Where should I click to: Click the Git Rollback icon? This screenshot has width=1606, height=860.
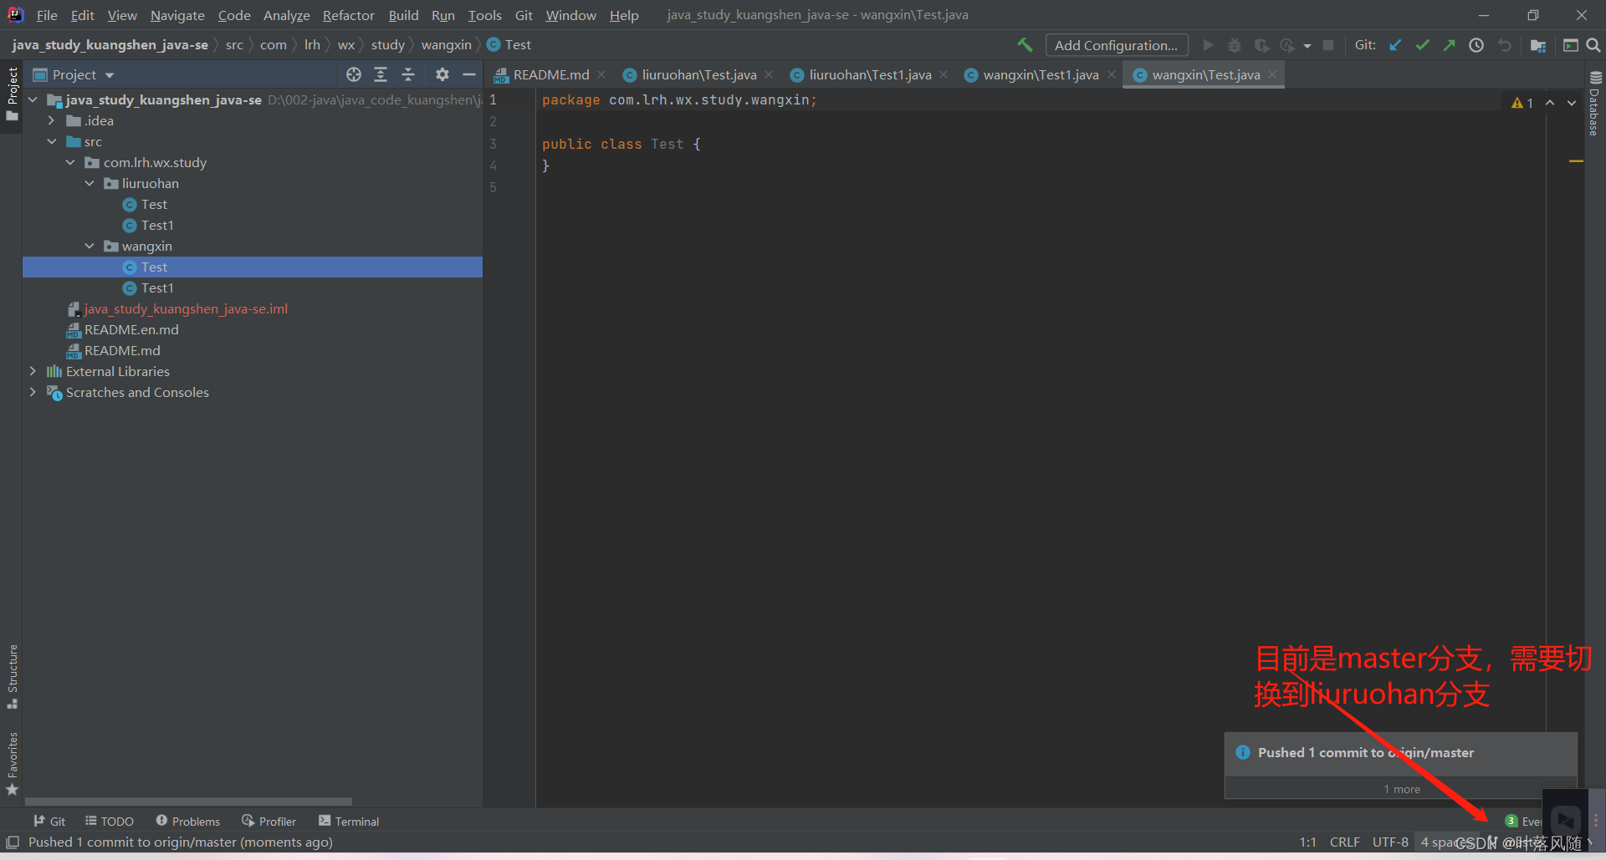1504,45
